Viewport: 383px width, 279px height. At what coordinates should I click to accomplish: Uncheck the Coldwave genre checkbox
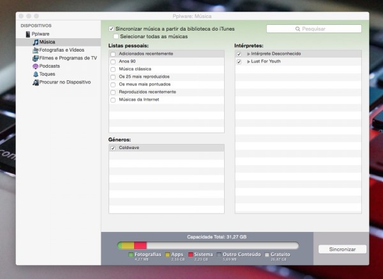point(113,148)
